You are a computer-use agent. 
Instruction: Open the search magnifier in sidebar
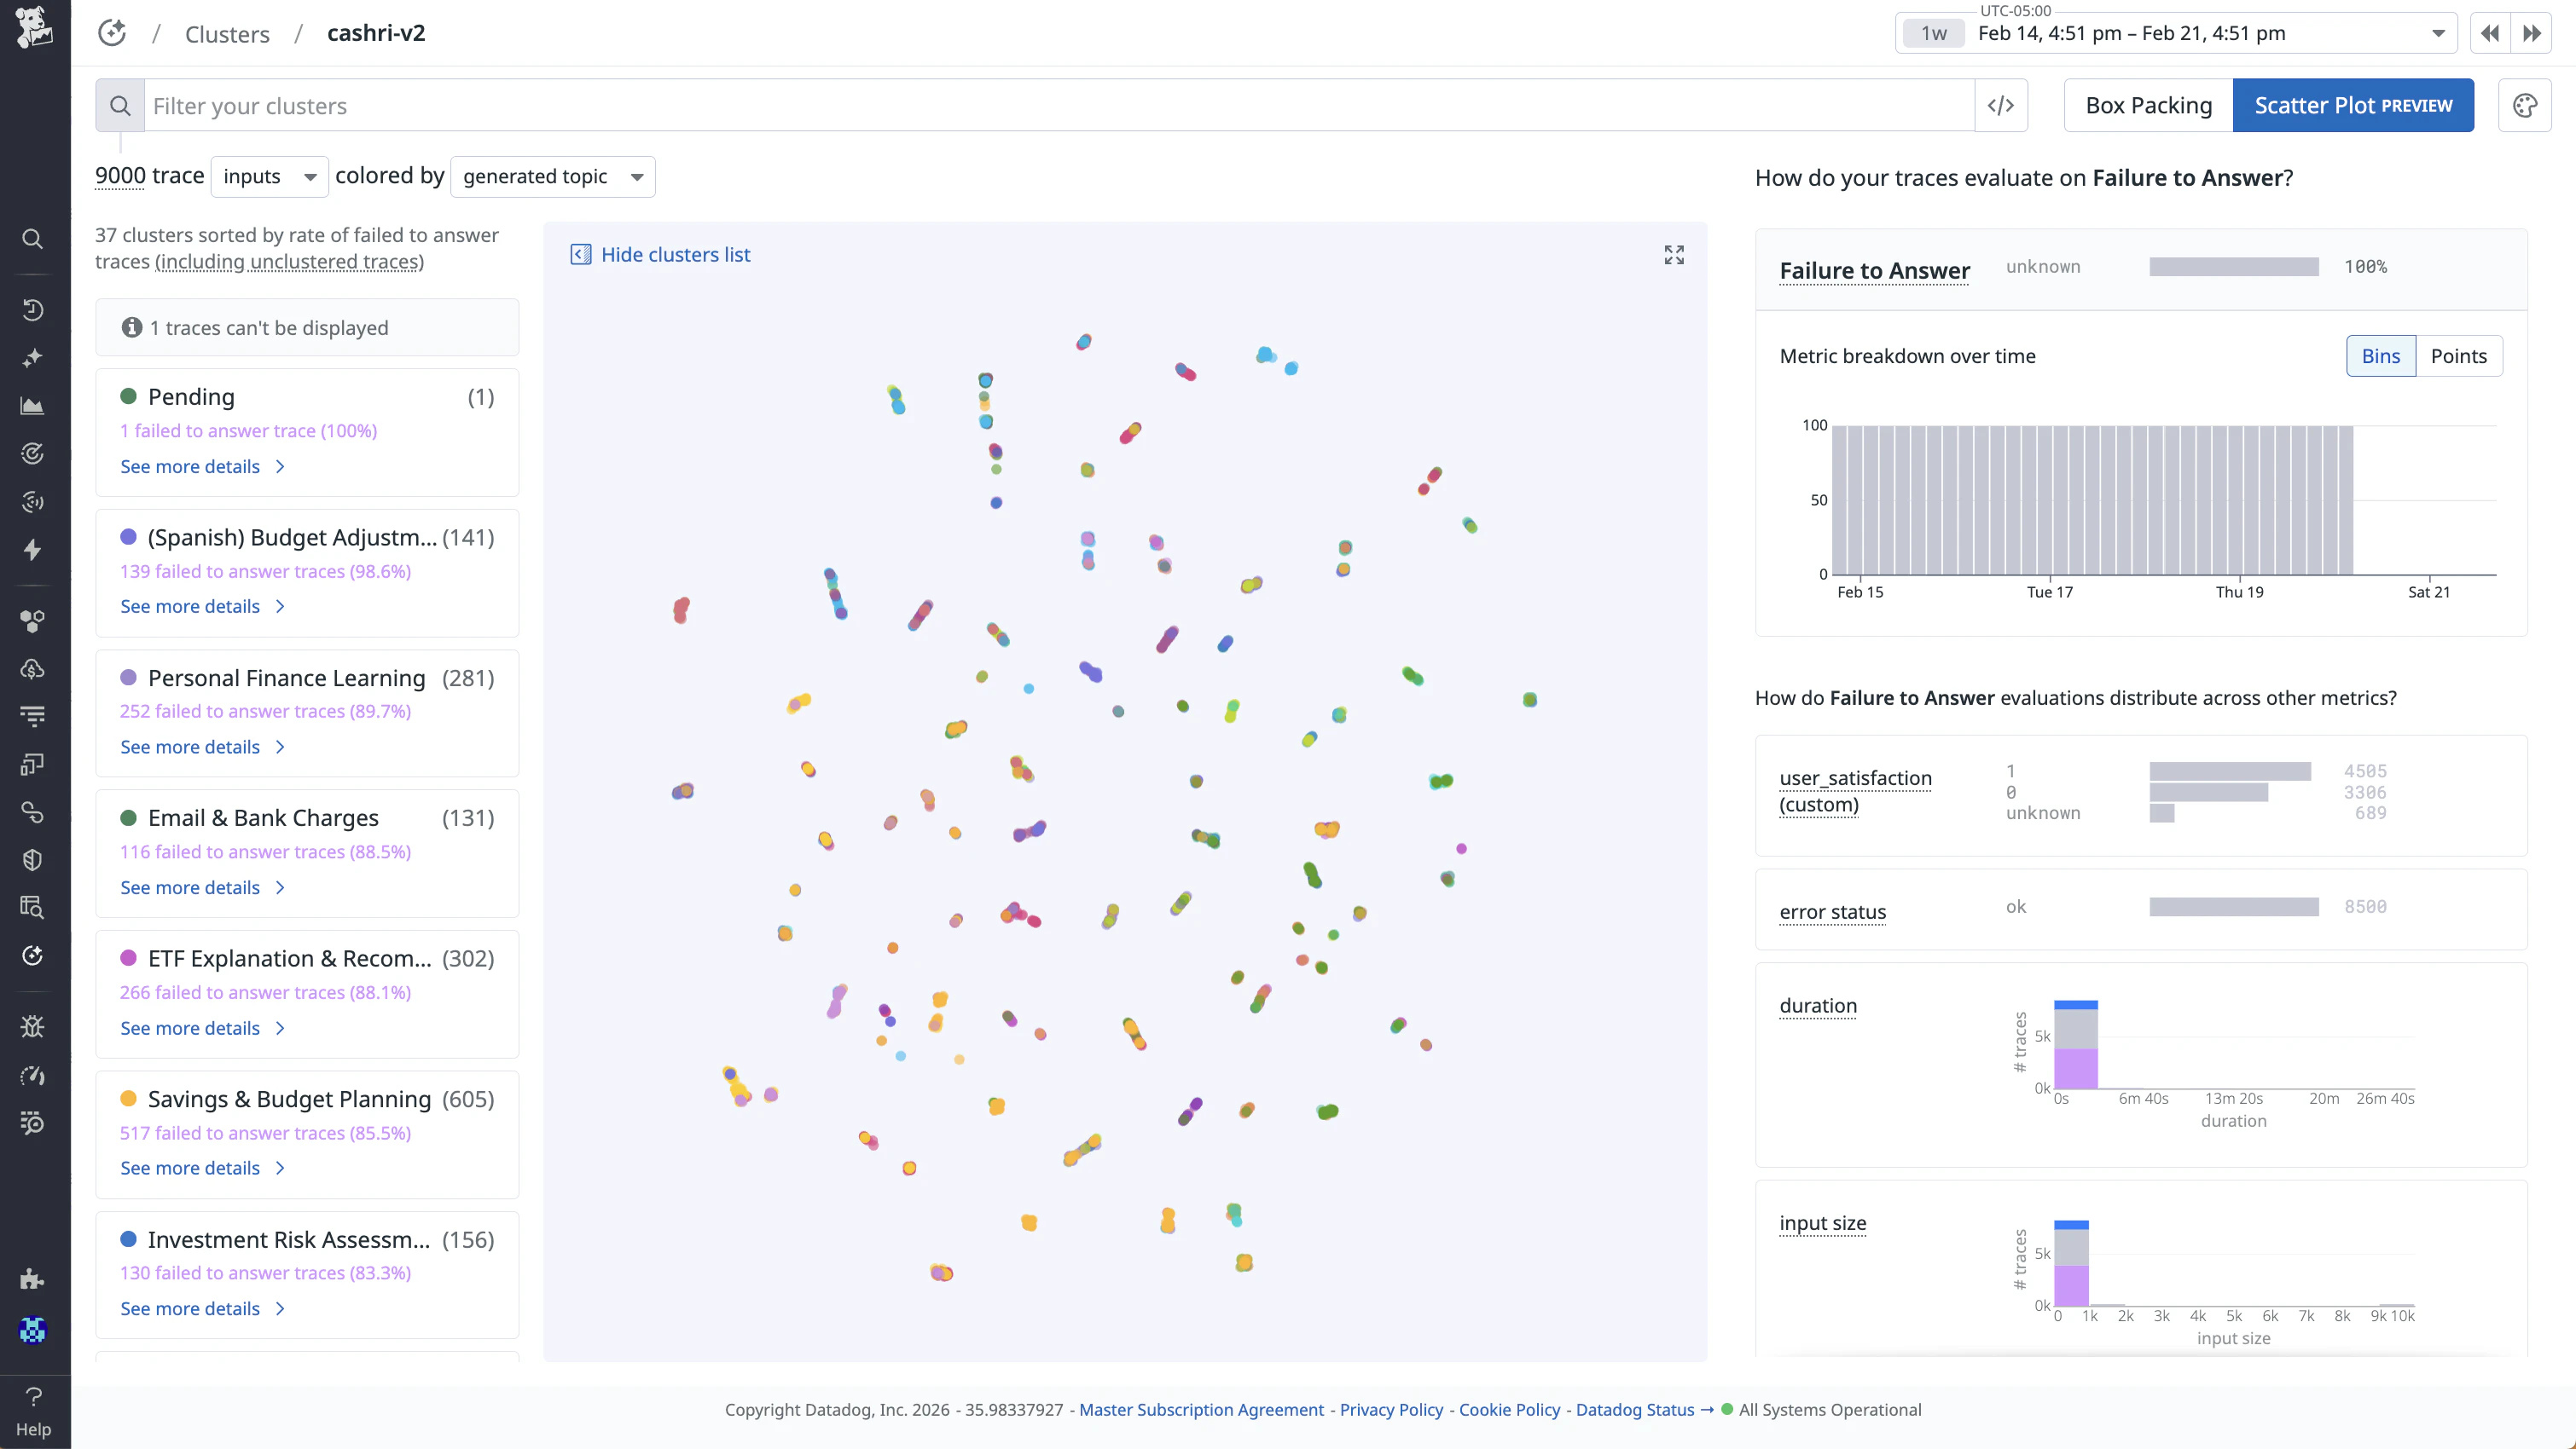(32, 239)
